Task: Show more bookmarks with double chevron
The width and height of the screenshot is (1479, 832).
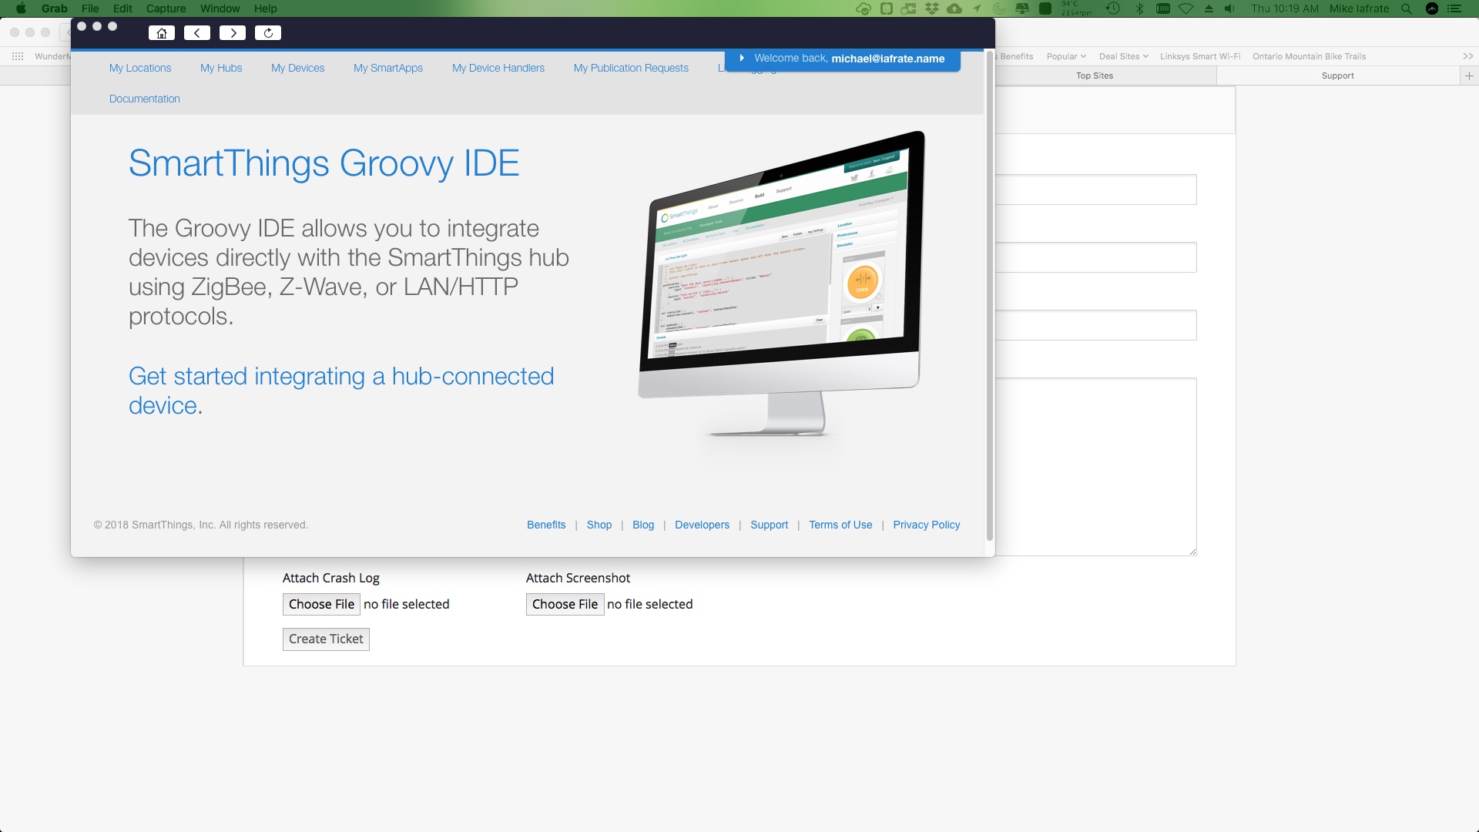Action: [x=1468, y=56]
